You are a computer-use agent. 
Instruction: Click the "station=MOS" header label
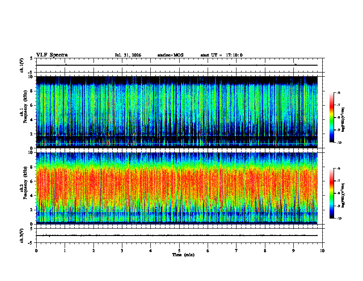(170, 55)
